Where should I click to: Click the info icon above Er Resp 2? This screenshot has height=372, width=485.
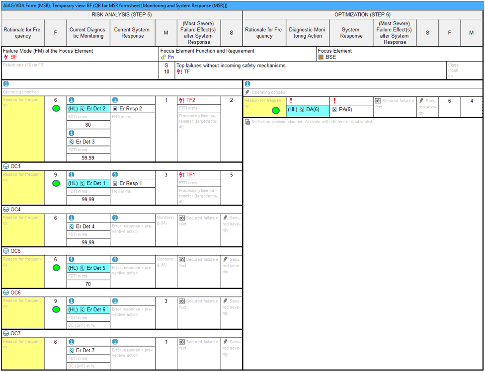[115, 100]
